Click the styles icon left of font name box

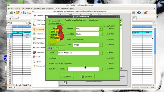(11, 18)
